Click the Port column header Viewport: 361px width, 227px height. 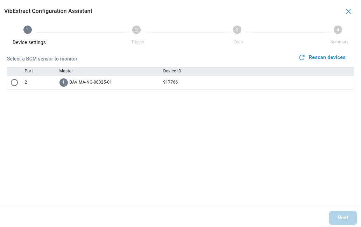(29, 71)
